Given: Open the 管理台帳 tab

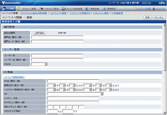Looking at the screenshot, I should pos(92,8).
